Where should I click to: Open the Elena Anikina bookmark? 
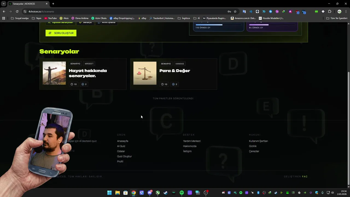point(80,18)
